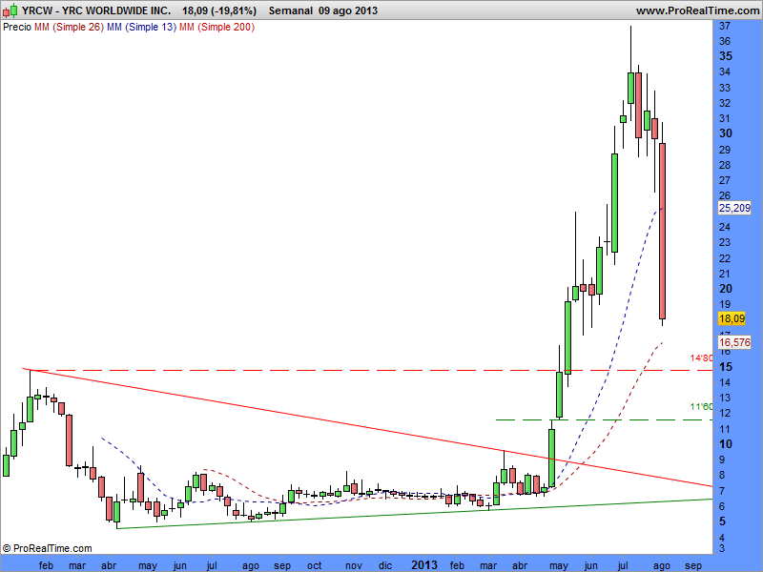Click the Precio legend label

(17, 28)
